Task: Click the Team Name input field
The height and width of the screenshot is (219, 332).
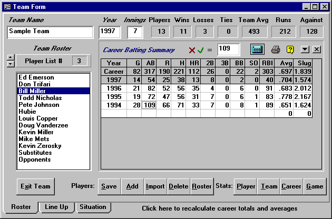Action: pos(50,32)
